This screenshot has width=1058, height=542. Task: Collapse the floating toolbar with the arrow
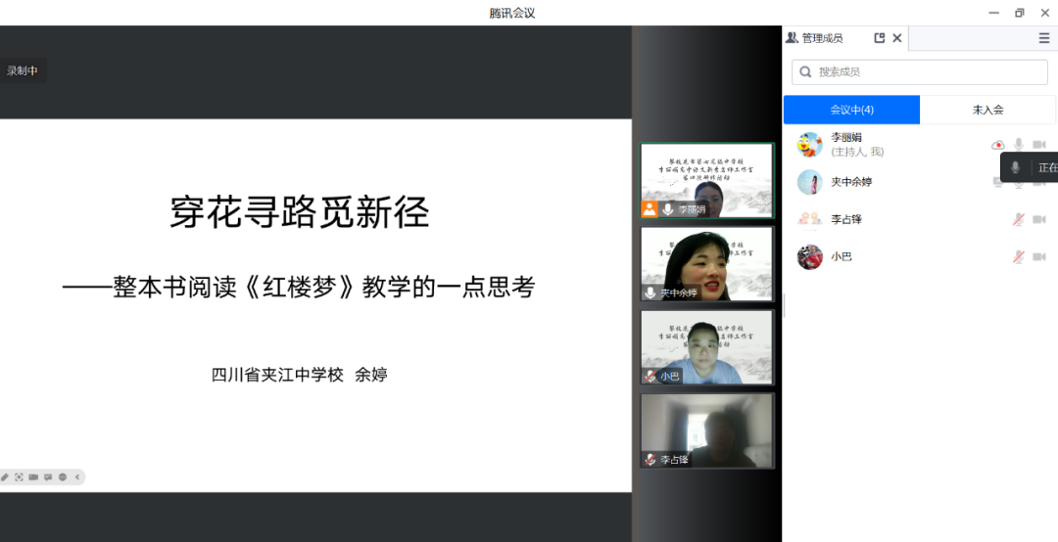(x=78, y=477)
